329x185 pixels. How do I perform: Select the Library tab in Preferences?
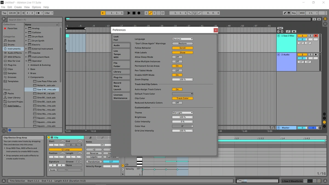[x=121, y=72]
